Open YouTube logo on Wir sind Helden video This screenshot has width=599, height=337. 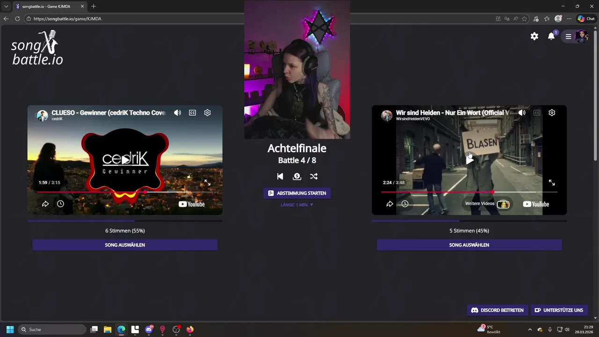(x=536, y=204)
